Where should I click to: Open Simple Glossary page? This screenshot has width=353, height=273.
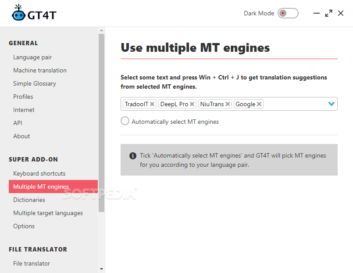[35, 83]
